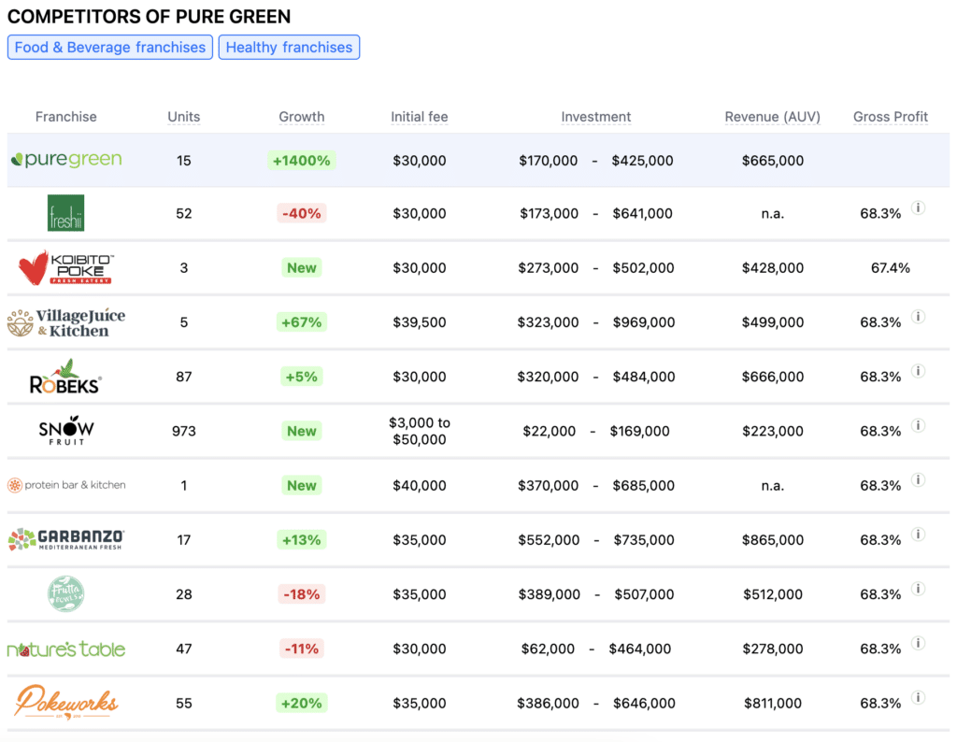Select the 87 units value
957x742 pixels.
click(184, 377)
